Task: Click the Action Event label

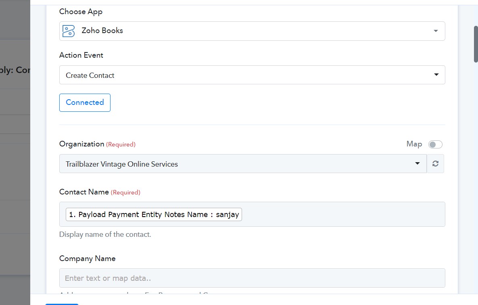Action: pyautogui.click(x=81, y=55)
